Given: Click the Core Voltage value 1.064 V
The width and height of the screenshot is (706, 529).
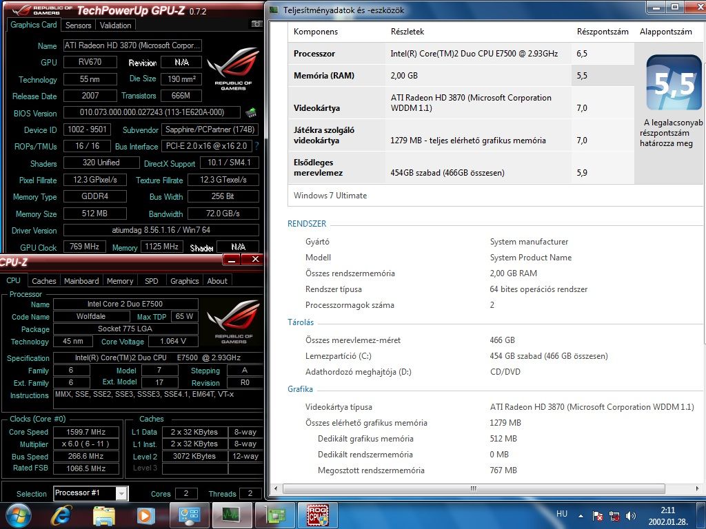Looking at the screenshot, I should [173, 342].
